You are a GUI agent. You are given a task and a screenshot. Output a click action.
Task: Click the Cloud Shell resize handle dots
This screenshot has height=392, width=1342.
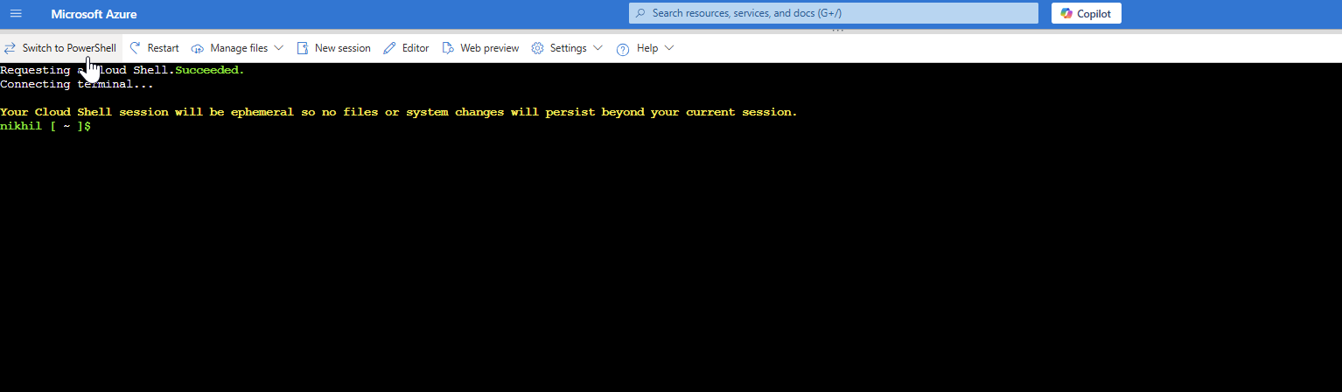(837, 31)
